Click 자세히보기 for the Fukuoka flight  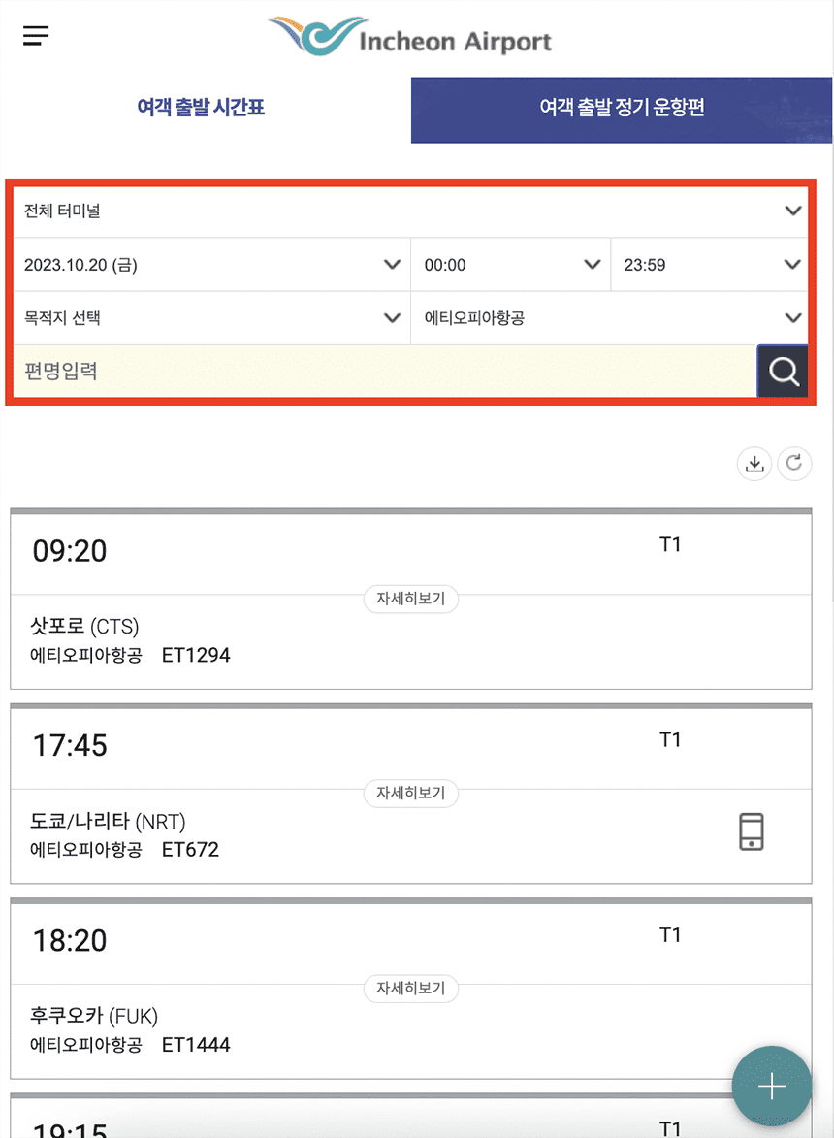[x=410, y=989]
